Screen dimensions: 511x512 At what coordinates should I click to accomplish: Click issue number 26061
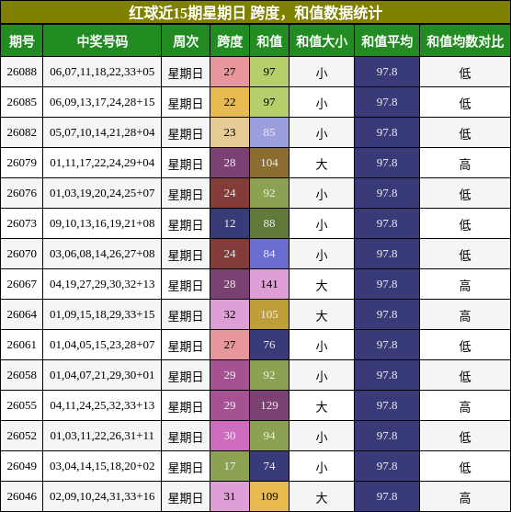pyautogui.click(x=21, y=345)
